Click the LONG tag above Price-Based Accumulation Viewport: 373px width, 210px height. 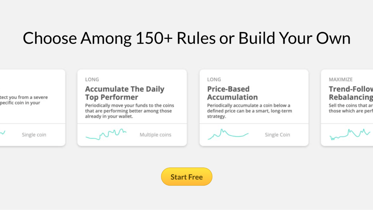[x=214, y=79]
